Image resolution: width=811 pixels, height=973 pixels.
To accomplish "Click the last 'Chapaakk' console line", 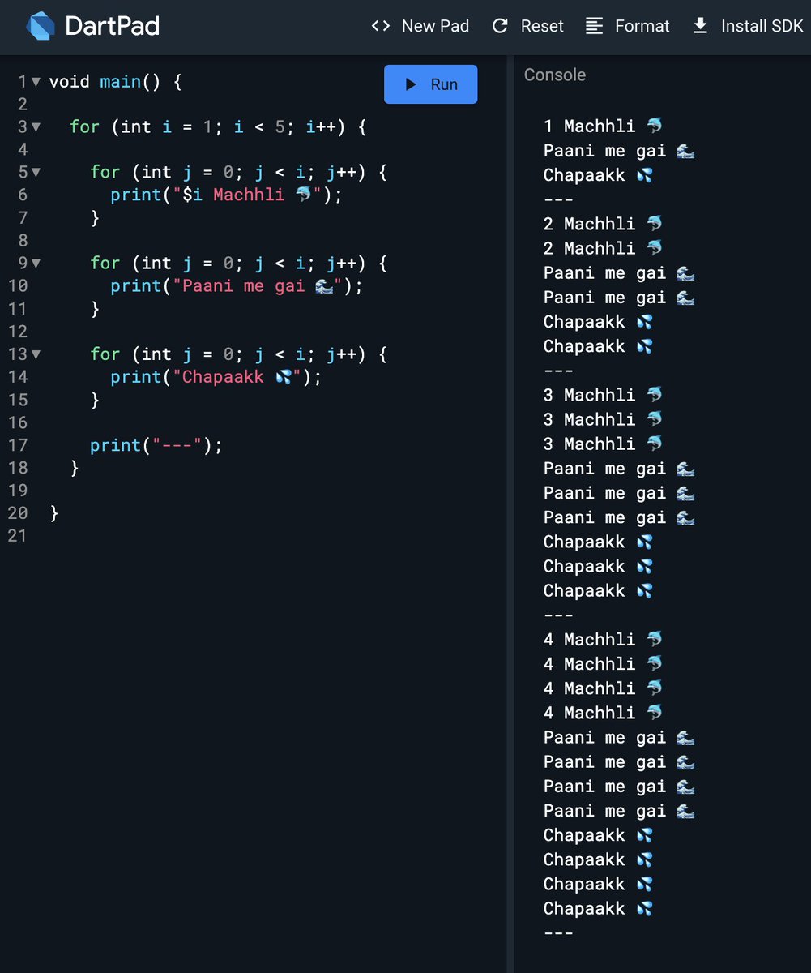I will tap(598, 909).
